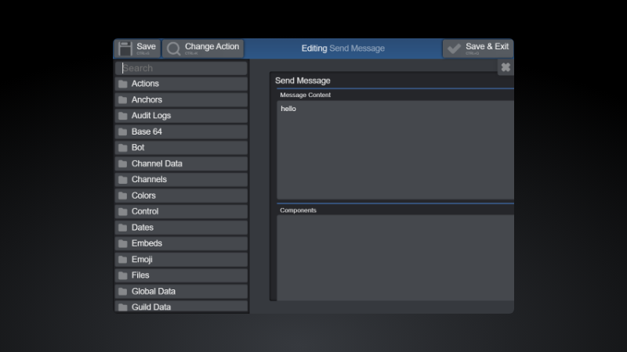The image size is (627, 352).
Task: Select the Control category
Action: [x=145, y=211]
